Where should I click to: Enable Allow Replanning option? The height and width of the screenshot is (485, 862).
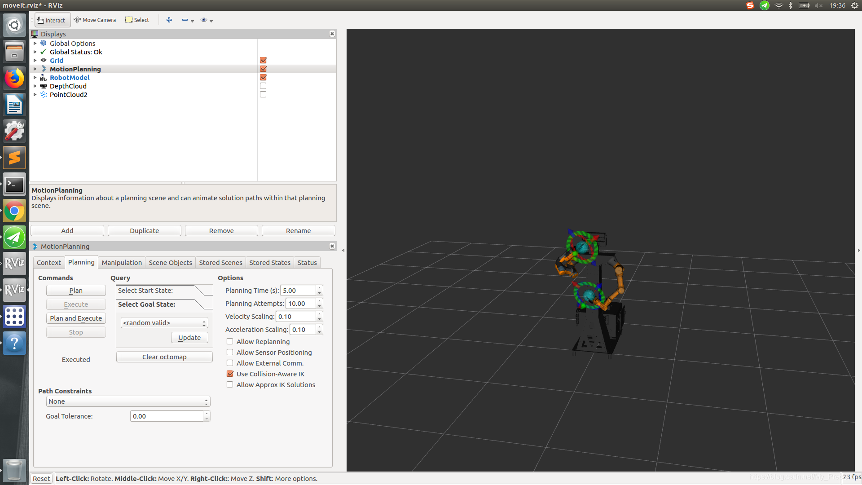point(230,341)
